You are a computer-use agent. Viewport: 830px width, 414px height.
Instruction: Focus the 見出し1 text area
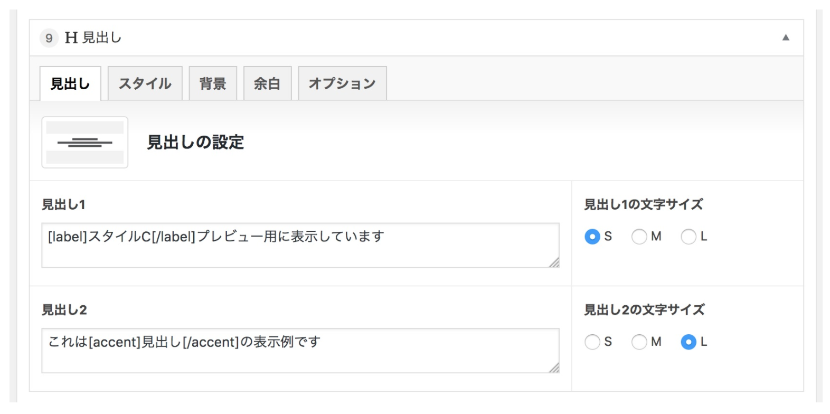300,245
